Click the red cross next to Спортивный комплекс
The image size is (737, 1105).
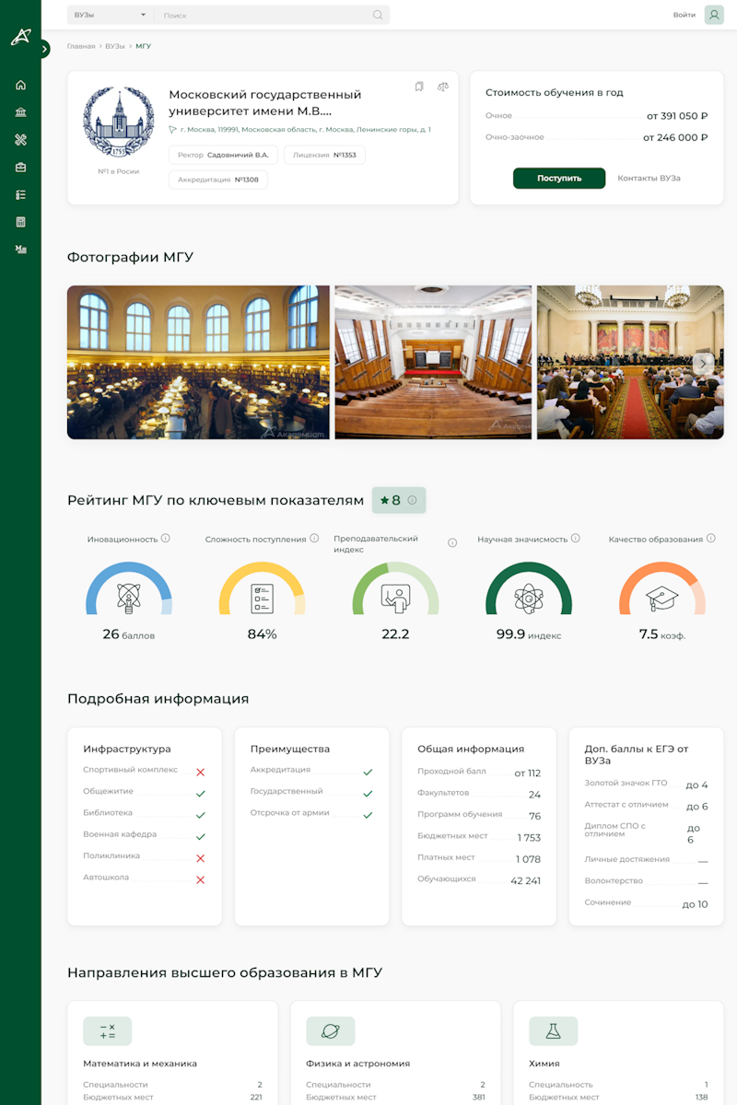200,773
